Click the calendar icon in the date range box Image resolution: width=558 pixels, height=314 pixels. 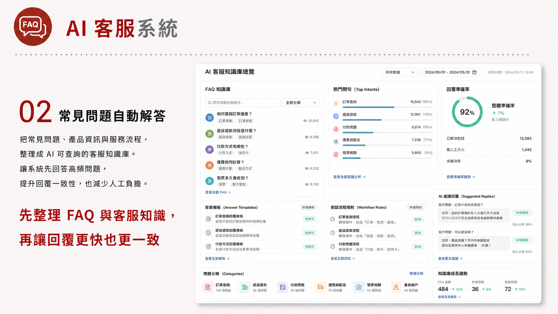[x=475, y=72]
